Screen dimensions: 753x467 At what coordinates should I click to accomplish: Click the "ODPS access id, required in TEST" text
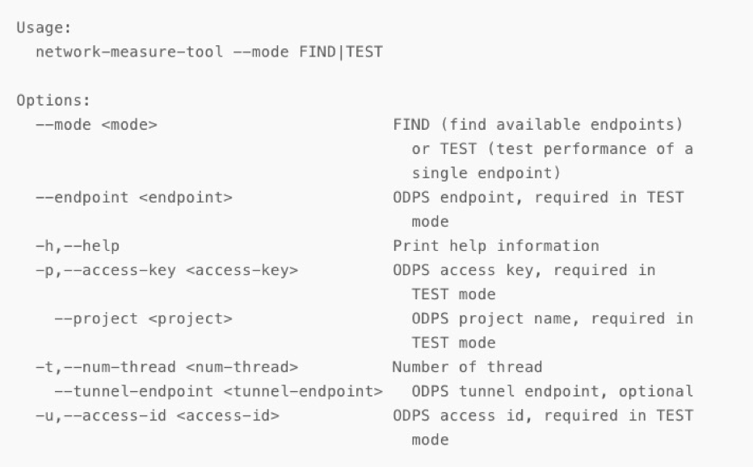543,415
